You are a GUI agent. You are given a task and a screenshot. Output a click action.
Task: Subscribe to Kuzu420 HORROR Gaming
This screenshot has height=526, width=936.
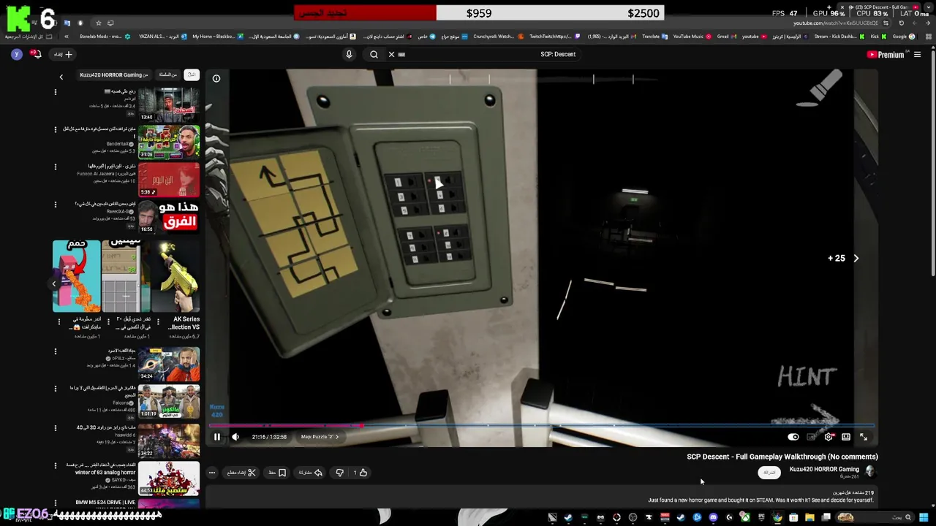click(x=769, y=473)
